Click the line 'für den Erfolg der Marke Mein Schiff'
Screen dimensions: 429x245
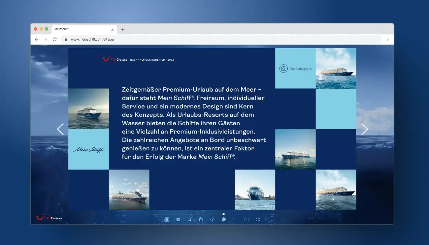179,157
